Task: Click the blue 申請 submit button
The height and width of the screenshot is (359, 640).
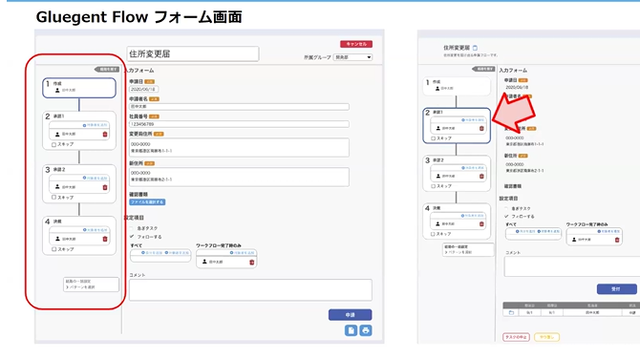Action: 351,315
